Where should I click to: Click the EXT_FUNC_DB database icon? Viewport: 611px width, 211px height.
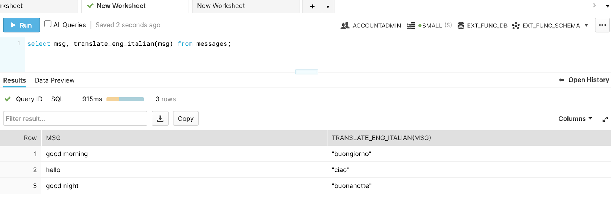tap(461, 26)
